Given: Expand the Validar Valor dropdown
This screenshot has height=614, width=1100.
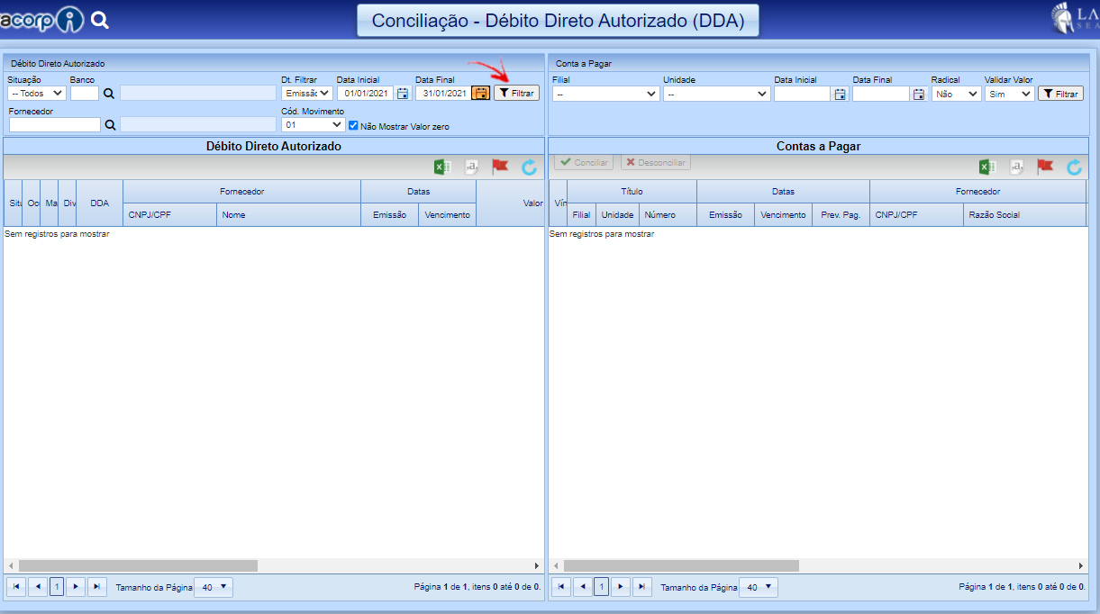Looking at the screenshot, I should 1009,94.
